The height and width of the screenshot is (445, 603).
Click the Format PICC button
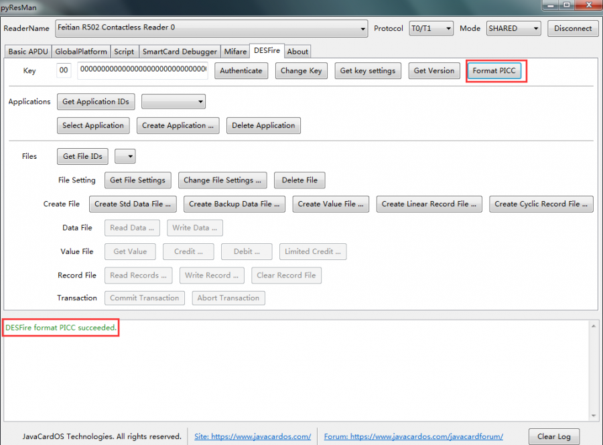(494, 71)
